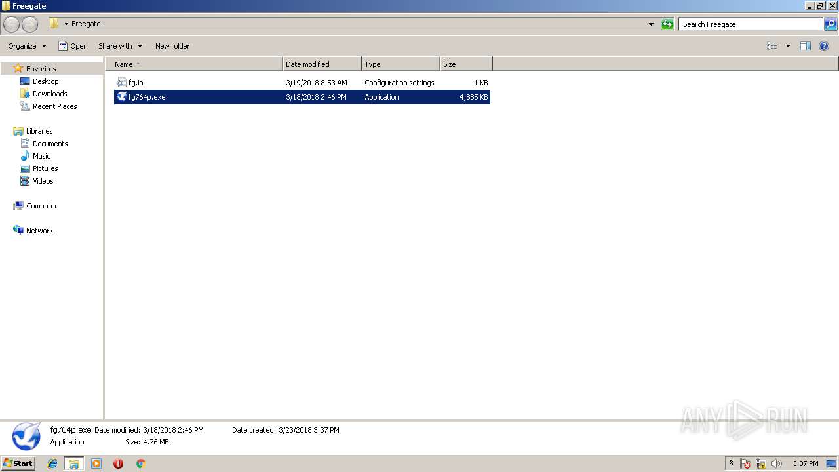839x472 pixels.
Task: Click the Show desktop button
Action: 831,463
